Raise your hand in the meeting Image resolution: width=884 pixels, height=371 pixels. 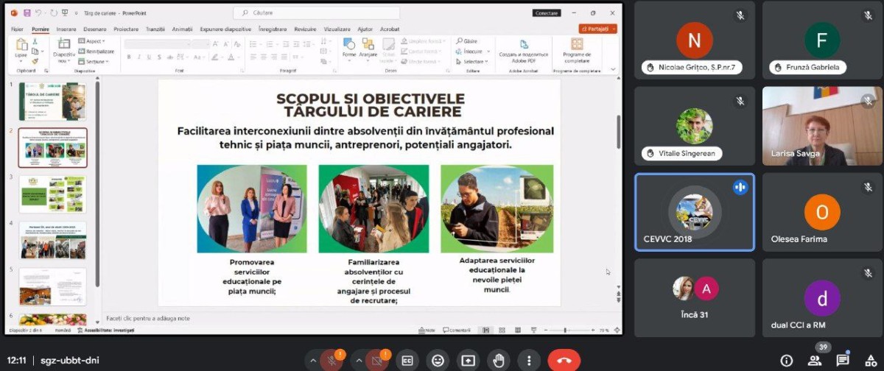pyautogui.click(x=499, y=361)
